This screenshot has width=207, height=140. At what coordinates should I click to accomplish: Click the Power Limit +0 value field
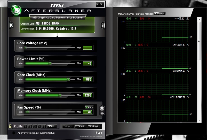(x=87, y=63)
